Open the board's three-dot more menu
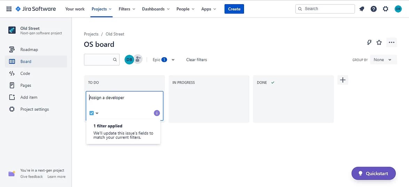The image size is (409, 187). pyautogui.click(x=392, y=42)
